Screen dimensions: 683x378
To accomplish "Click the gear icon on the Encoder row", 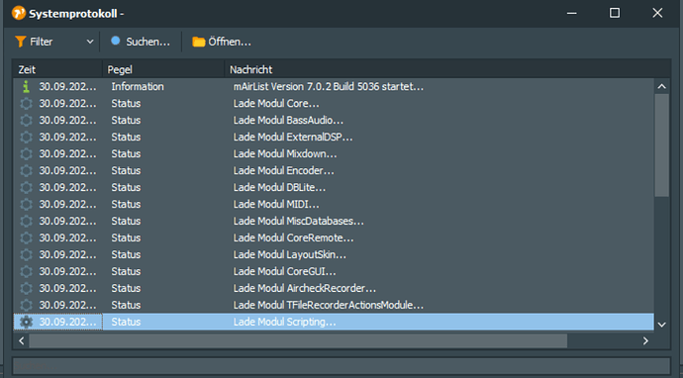I will (x=26, y=171).
